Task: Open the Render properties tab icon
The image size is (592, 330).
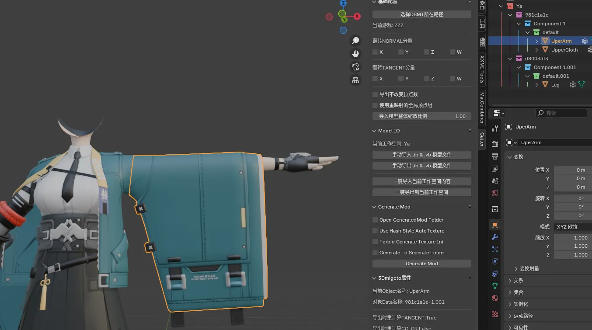Action: pos(495,144)
